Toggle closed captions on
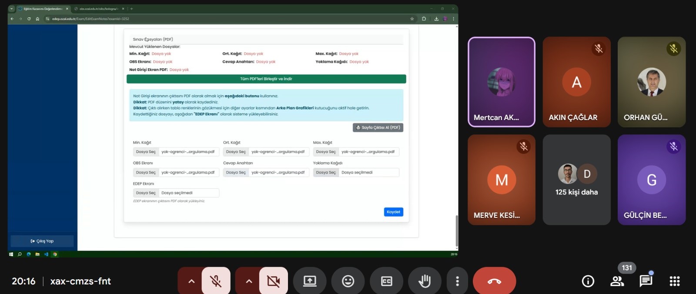The image size is (696, 294). click(x=386, y=281)
